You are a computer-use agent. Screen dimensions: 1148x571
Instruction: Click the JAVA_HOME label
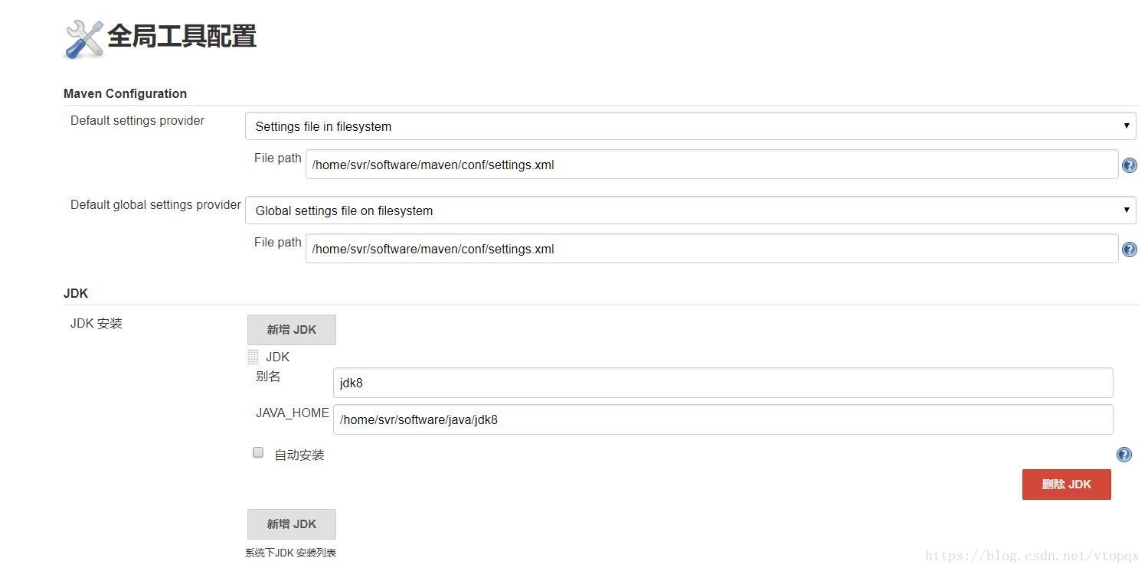[293, 413]
